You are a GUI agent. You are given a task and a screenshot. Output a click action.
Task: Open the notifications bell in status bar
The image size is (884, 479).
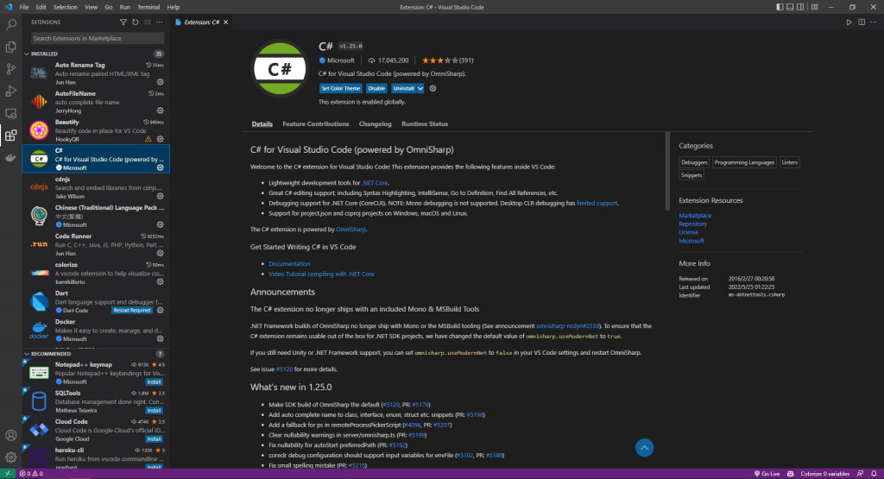tap(874, 474)
